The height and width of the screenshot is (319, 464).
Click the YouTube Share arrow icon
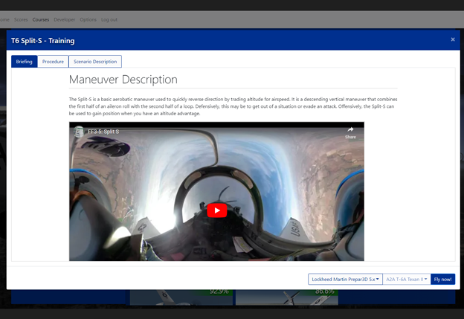pyautogui.click(x=350, y=129)
